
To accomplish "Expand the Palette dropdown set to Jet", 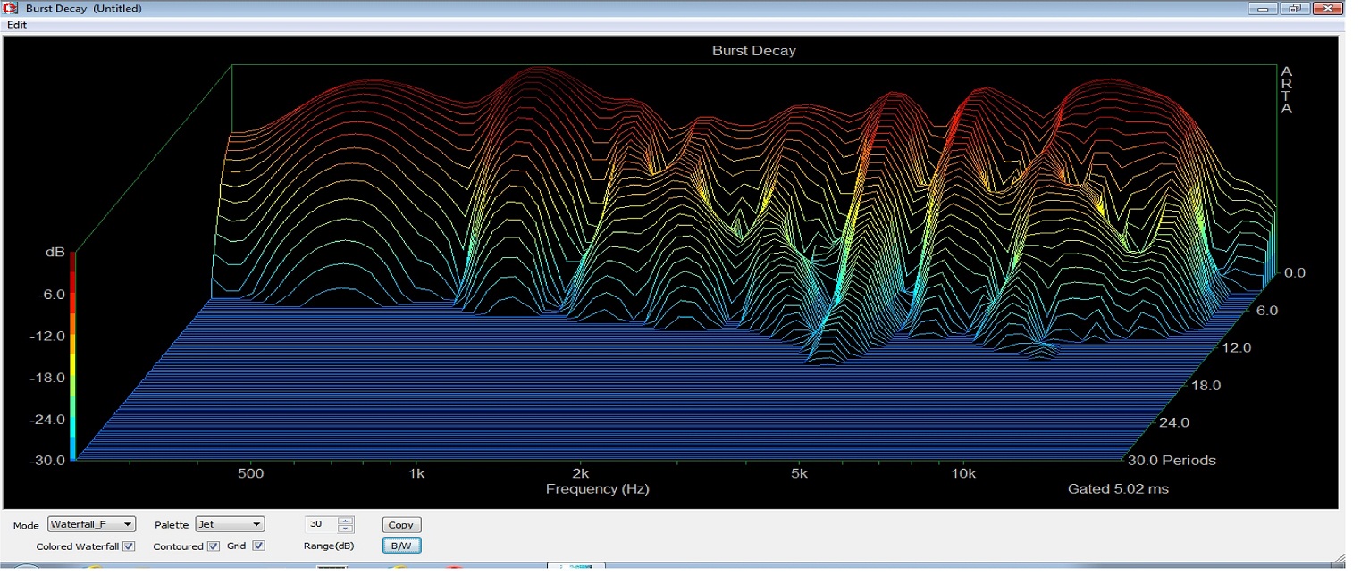I will coord(231,524).
